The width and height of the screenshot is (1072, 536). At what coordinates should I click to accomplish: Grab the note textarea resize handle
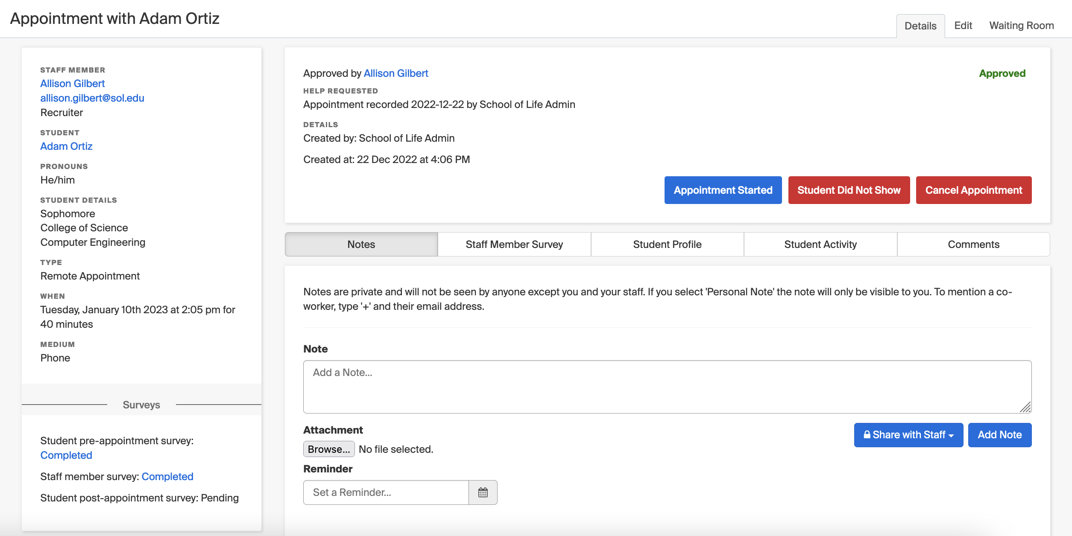[1025, 407]
